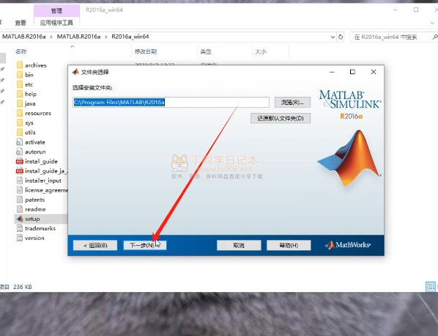
Task: Click the 返回(B) back button
Action: click(95, 245)
